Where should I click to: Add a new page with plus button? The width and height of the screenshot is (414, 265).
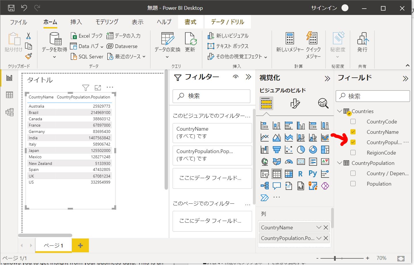[80, 245]
